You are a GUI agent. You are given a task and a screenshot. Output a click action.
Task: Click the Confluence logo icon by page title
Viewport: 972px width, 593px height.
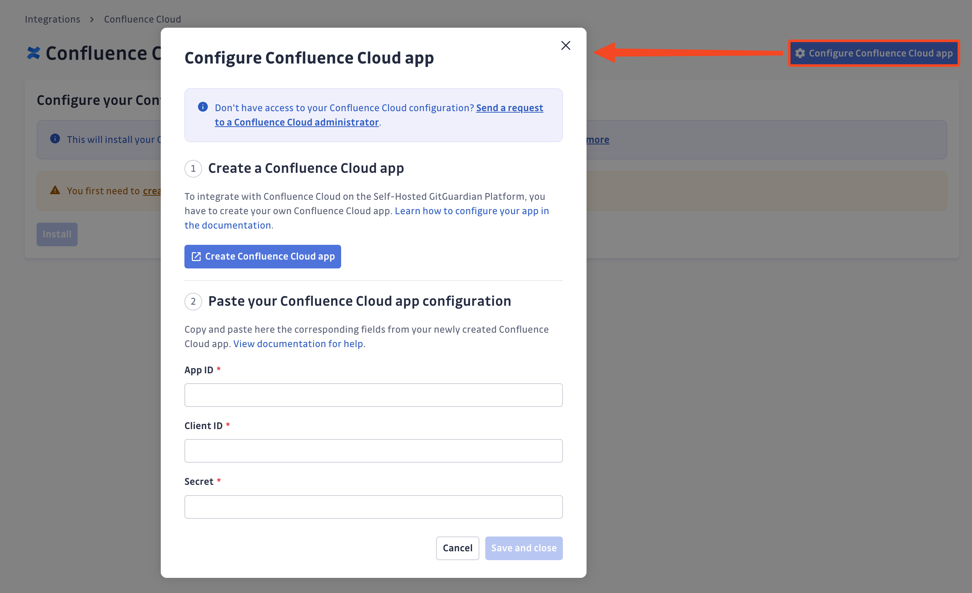pyautogui.click(x=34, y=53)
